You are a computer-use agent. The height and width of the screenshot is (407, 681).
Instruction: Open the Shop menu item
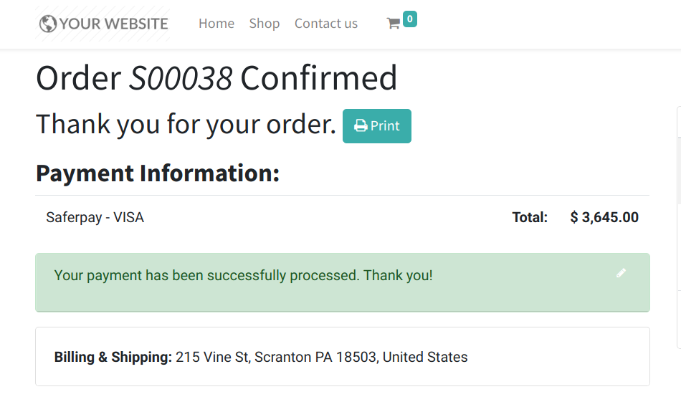click(265, 24)
